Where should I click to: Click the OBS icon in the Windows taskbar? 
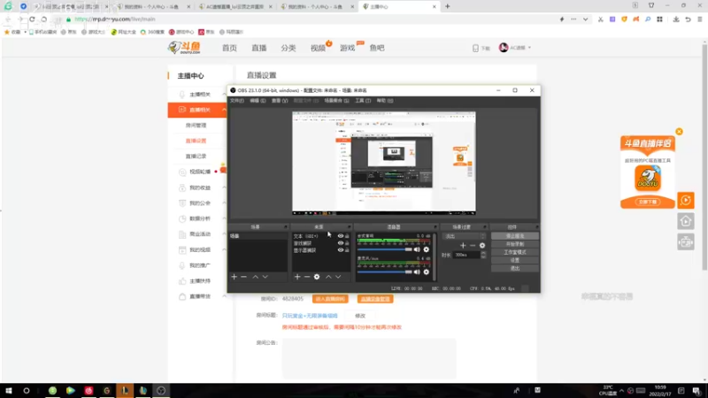tap(161, 390)
